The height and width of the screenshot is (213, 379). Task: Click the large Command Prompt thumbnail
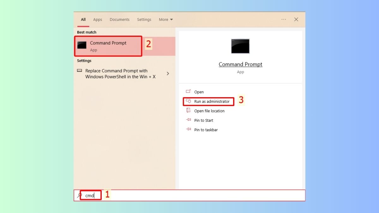point(240,46)
